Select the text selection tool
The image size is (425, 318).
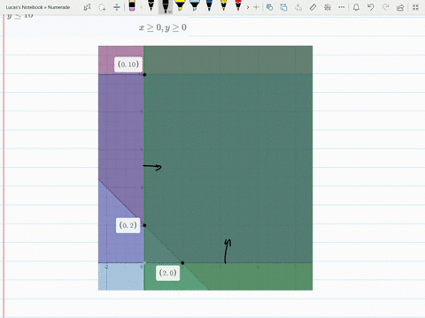click(x=87, y=7)
